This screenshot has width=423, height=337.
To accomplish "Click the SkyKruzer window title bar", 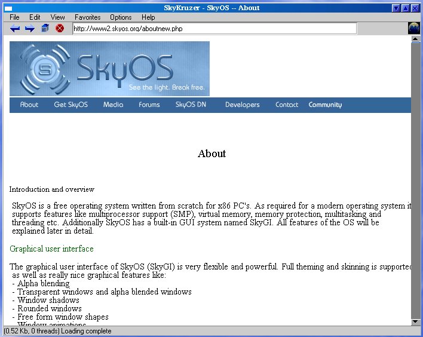I will pos(211,8).
